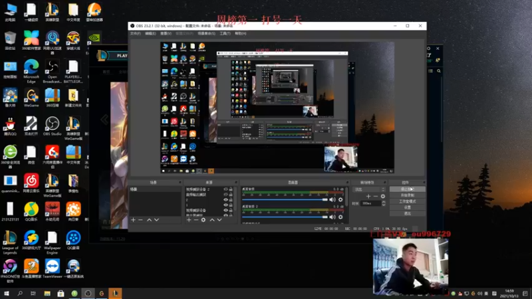Decrease transition duration with down arrow

pos(384,205)
